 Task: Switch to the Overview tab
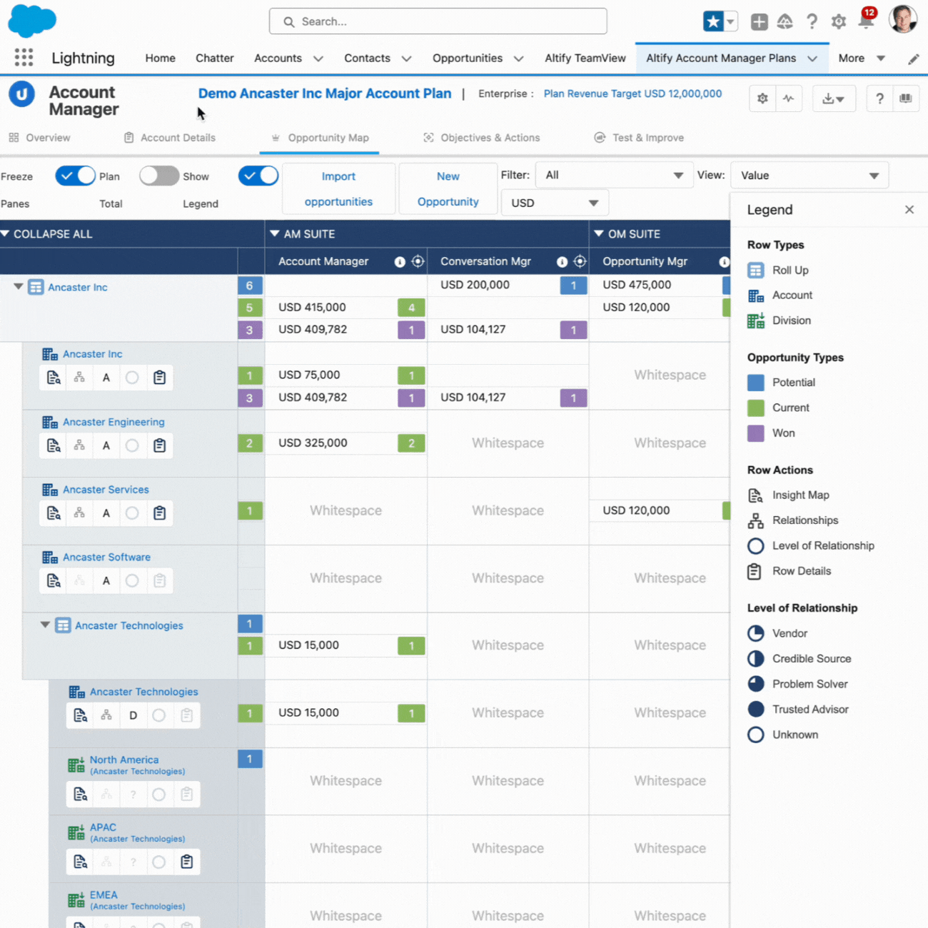click(x=39, y=138)
